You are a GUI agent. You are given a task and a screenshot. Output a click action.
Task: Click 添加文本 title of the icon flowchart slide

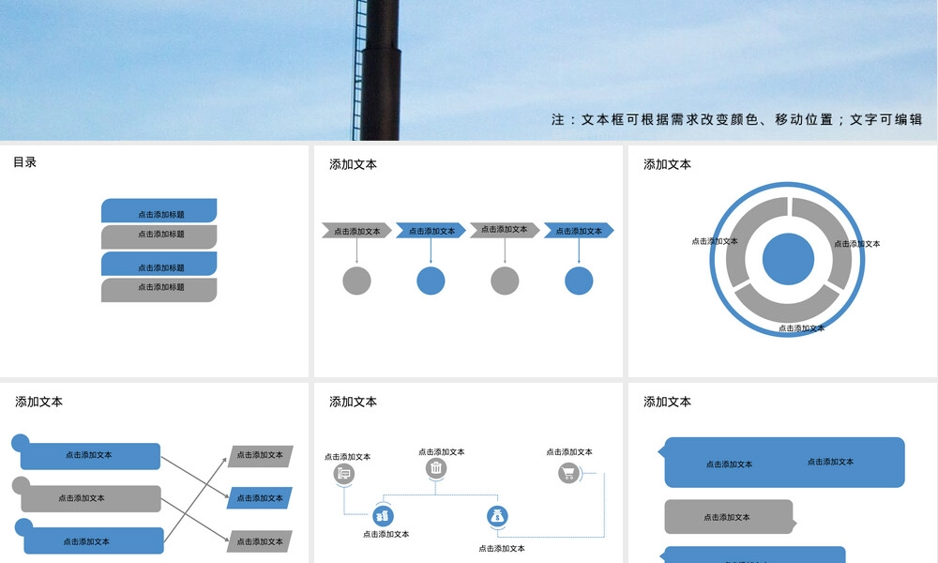click(x=353, y=402)
